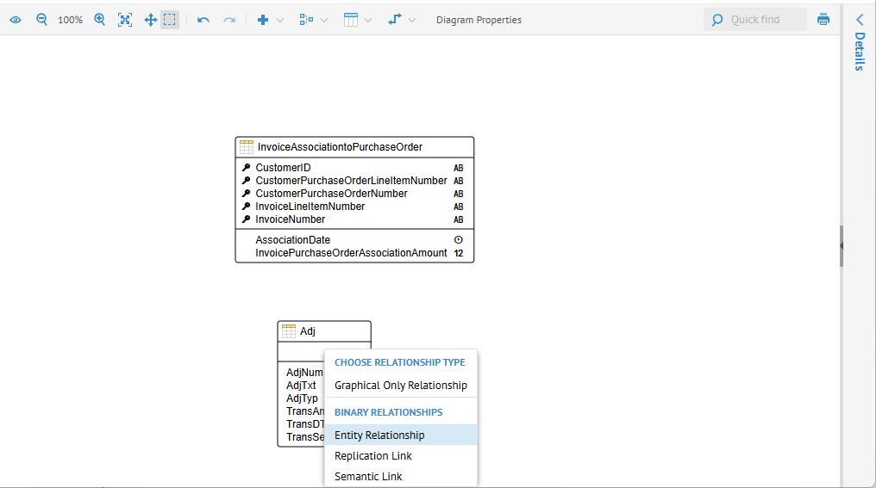The height and width of the screenshot is (488, 876).
Task: Choose Graphical Only Relationship
Action: click(x=401, y=386)
